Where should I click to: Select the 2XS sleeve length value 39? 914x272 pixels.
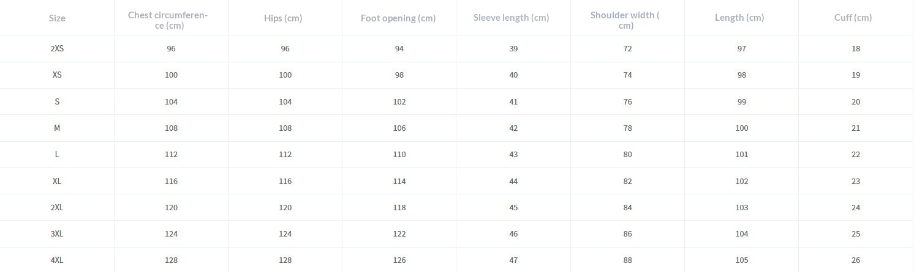tap(513, 49)
